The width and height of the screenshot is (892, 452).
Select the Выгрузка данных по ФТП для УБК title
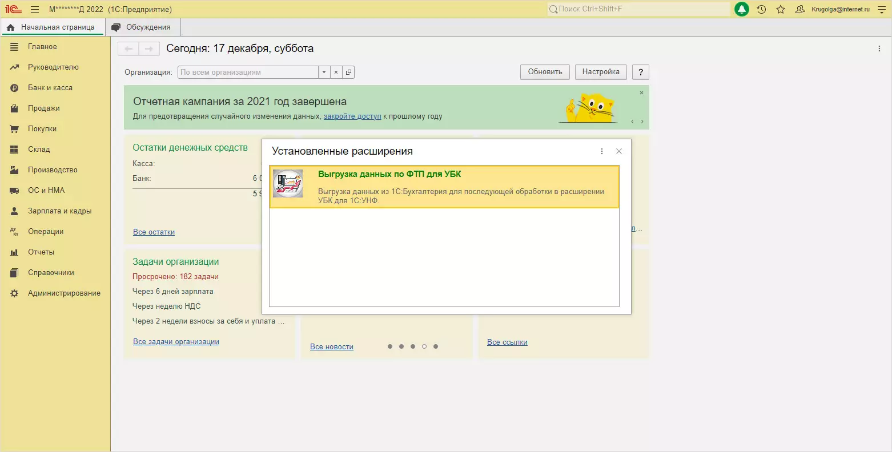(x=389, y=174)
